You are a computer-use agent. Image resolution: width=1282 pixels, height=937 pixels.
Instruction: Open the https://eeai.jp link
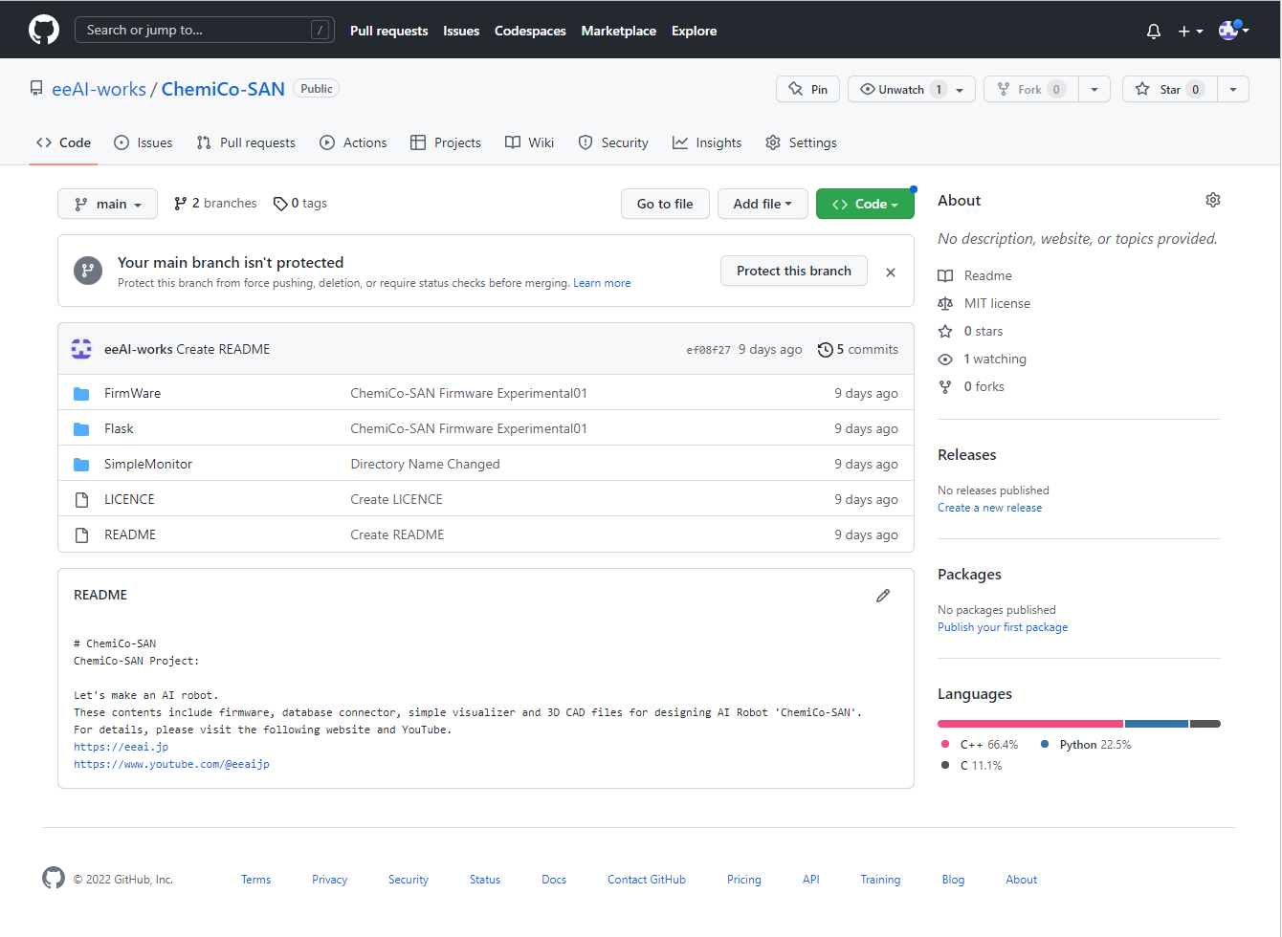tap(121, 747)
